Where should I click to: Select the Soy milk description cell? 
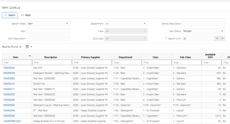coord(52,68)
